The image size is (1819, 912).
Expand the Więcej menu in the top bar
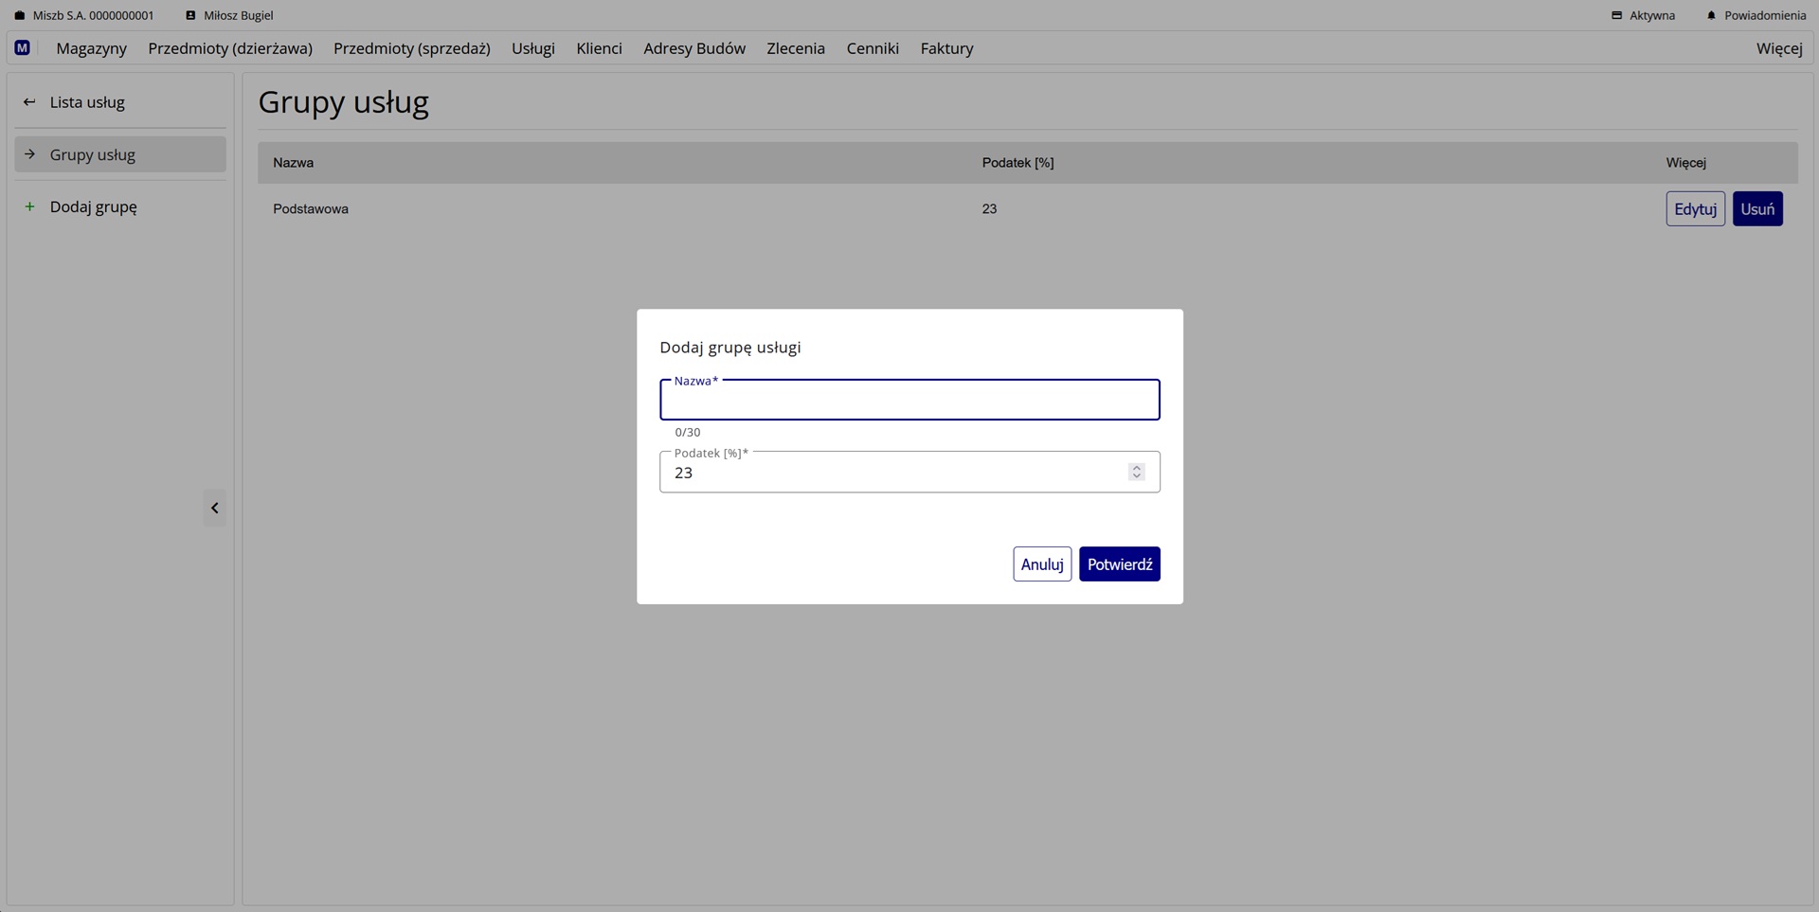click(x=1778, y=48)
